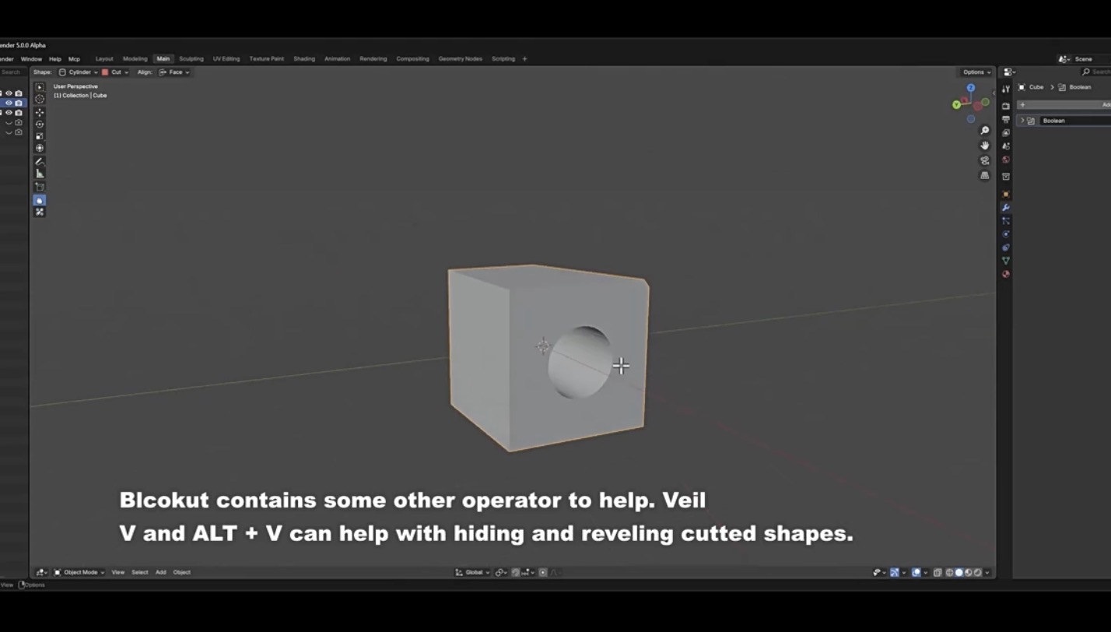Select the Move tool in the toolbar
This screenshot has height=632, width=1111.
(x=40, y=112)
